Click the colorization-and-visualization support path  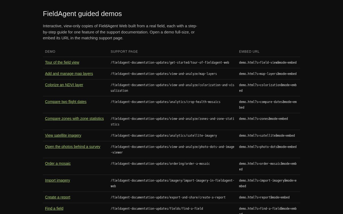173,88
